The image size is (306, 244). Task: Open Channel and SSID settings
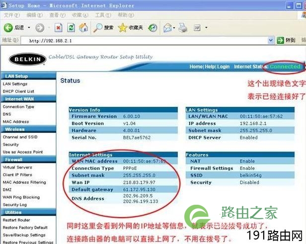pyautogui.click(x=20, y=137)
